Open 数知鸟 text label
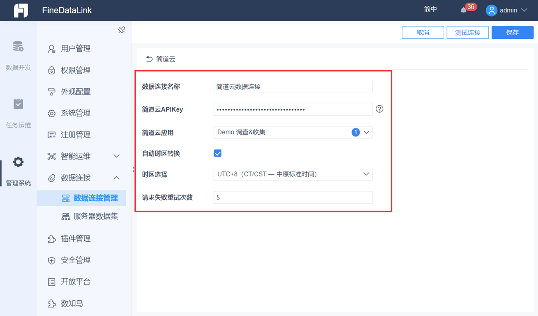This screenshot has width=538, height=316. pyautogui.click(x=72, y=304)
